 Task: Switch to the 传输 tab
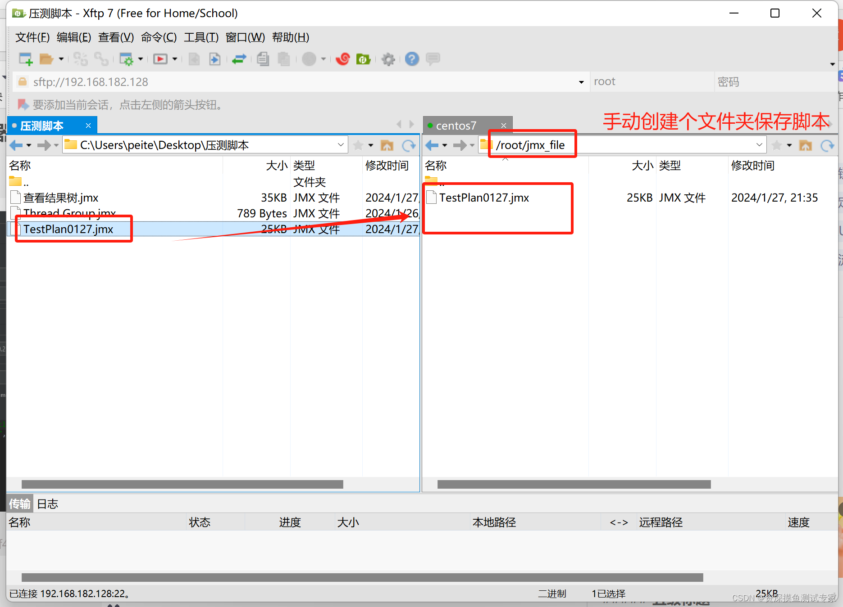coord(20,504)
